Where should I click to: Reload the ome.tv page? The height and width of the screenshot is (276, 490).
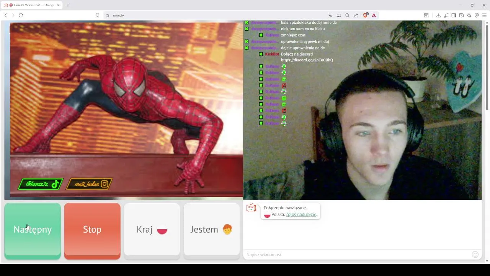click(x=21, y=15)
